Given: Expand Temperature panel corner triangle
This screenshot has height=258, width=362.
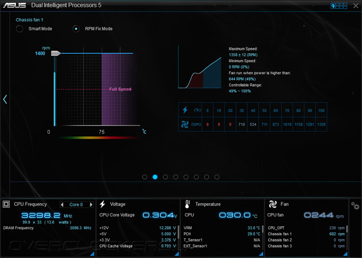Looking at the screenshot, I should pos(261,254).
